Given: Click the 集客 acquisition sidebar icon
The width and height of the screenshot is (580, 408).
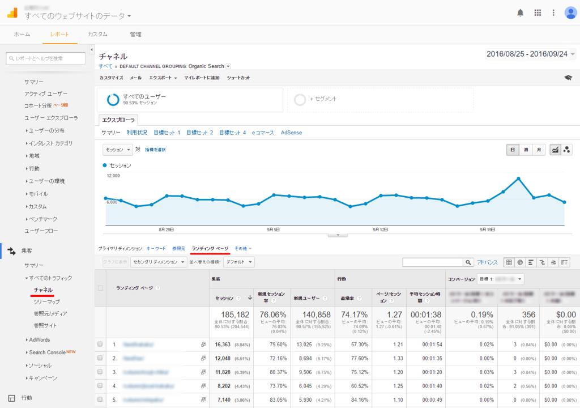Looking at the screenshot, I should pos(11,251).
